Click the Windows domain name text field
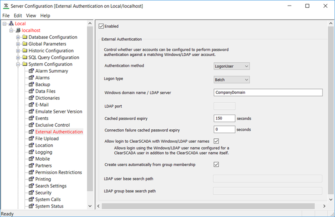This screenshot has width=335, height=217. pos(268,92)
